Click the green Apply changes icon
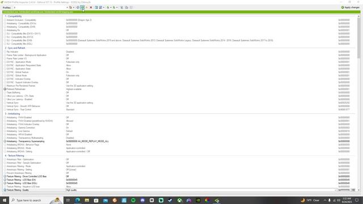This screenshot has width=363, height=204. pos(343,7)
